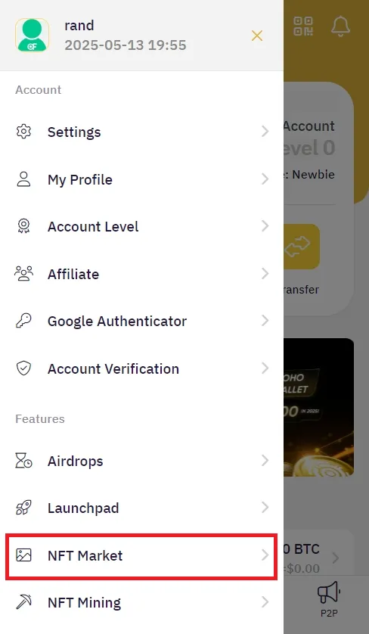Click the Settings gear icon
The image size is (369, 634).
(23, 132)
